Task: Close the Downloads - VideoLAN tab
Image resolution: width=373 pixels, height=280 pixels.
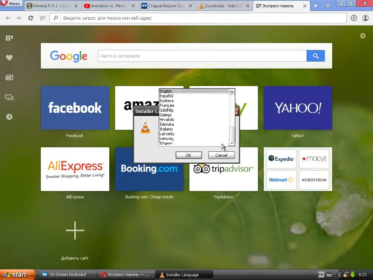Action: tap(248, 6)
